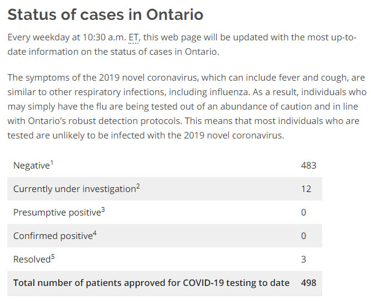The width and height of the screenshot is (371, 301).
Task: Select the "Currently under investigation" label
Action: click(x=74, y=189)
